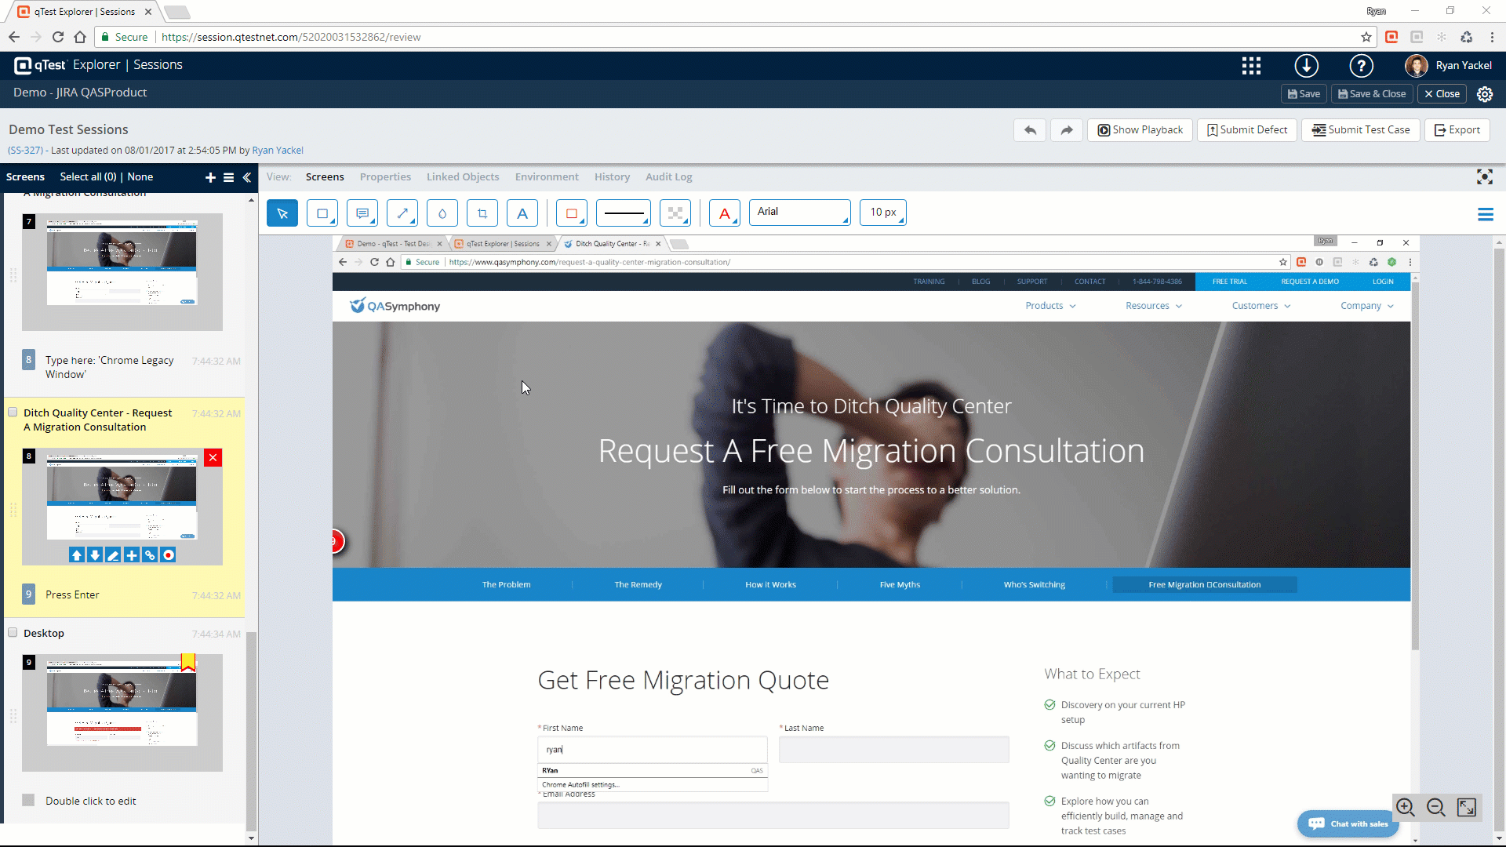Check the Ditch Quality Center screen checkbox

[13, 413]
